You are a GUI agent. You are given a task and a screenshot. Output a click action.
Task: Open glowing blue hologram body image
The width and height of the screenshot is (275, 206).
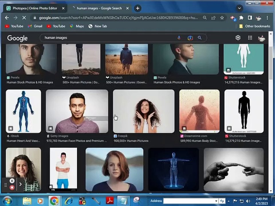tap(174, 169)
